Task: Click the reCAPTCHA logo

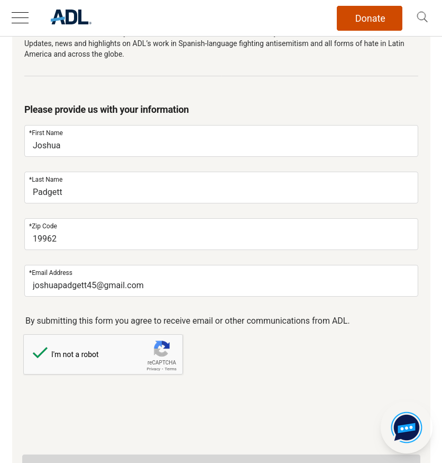Action: pos(162,349)
